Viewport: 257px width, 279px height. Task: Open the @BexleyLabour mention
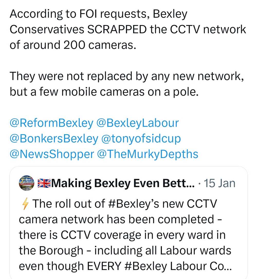(x=137, y=123)
